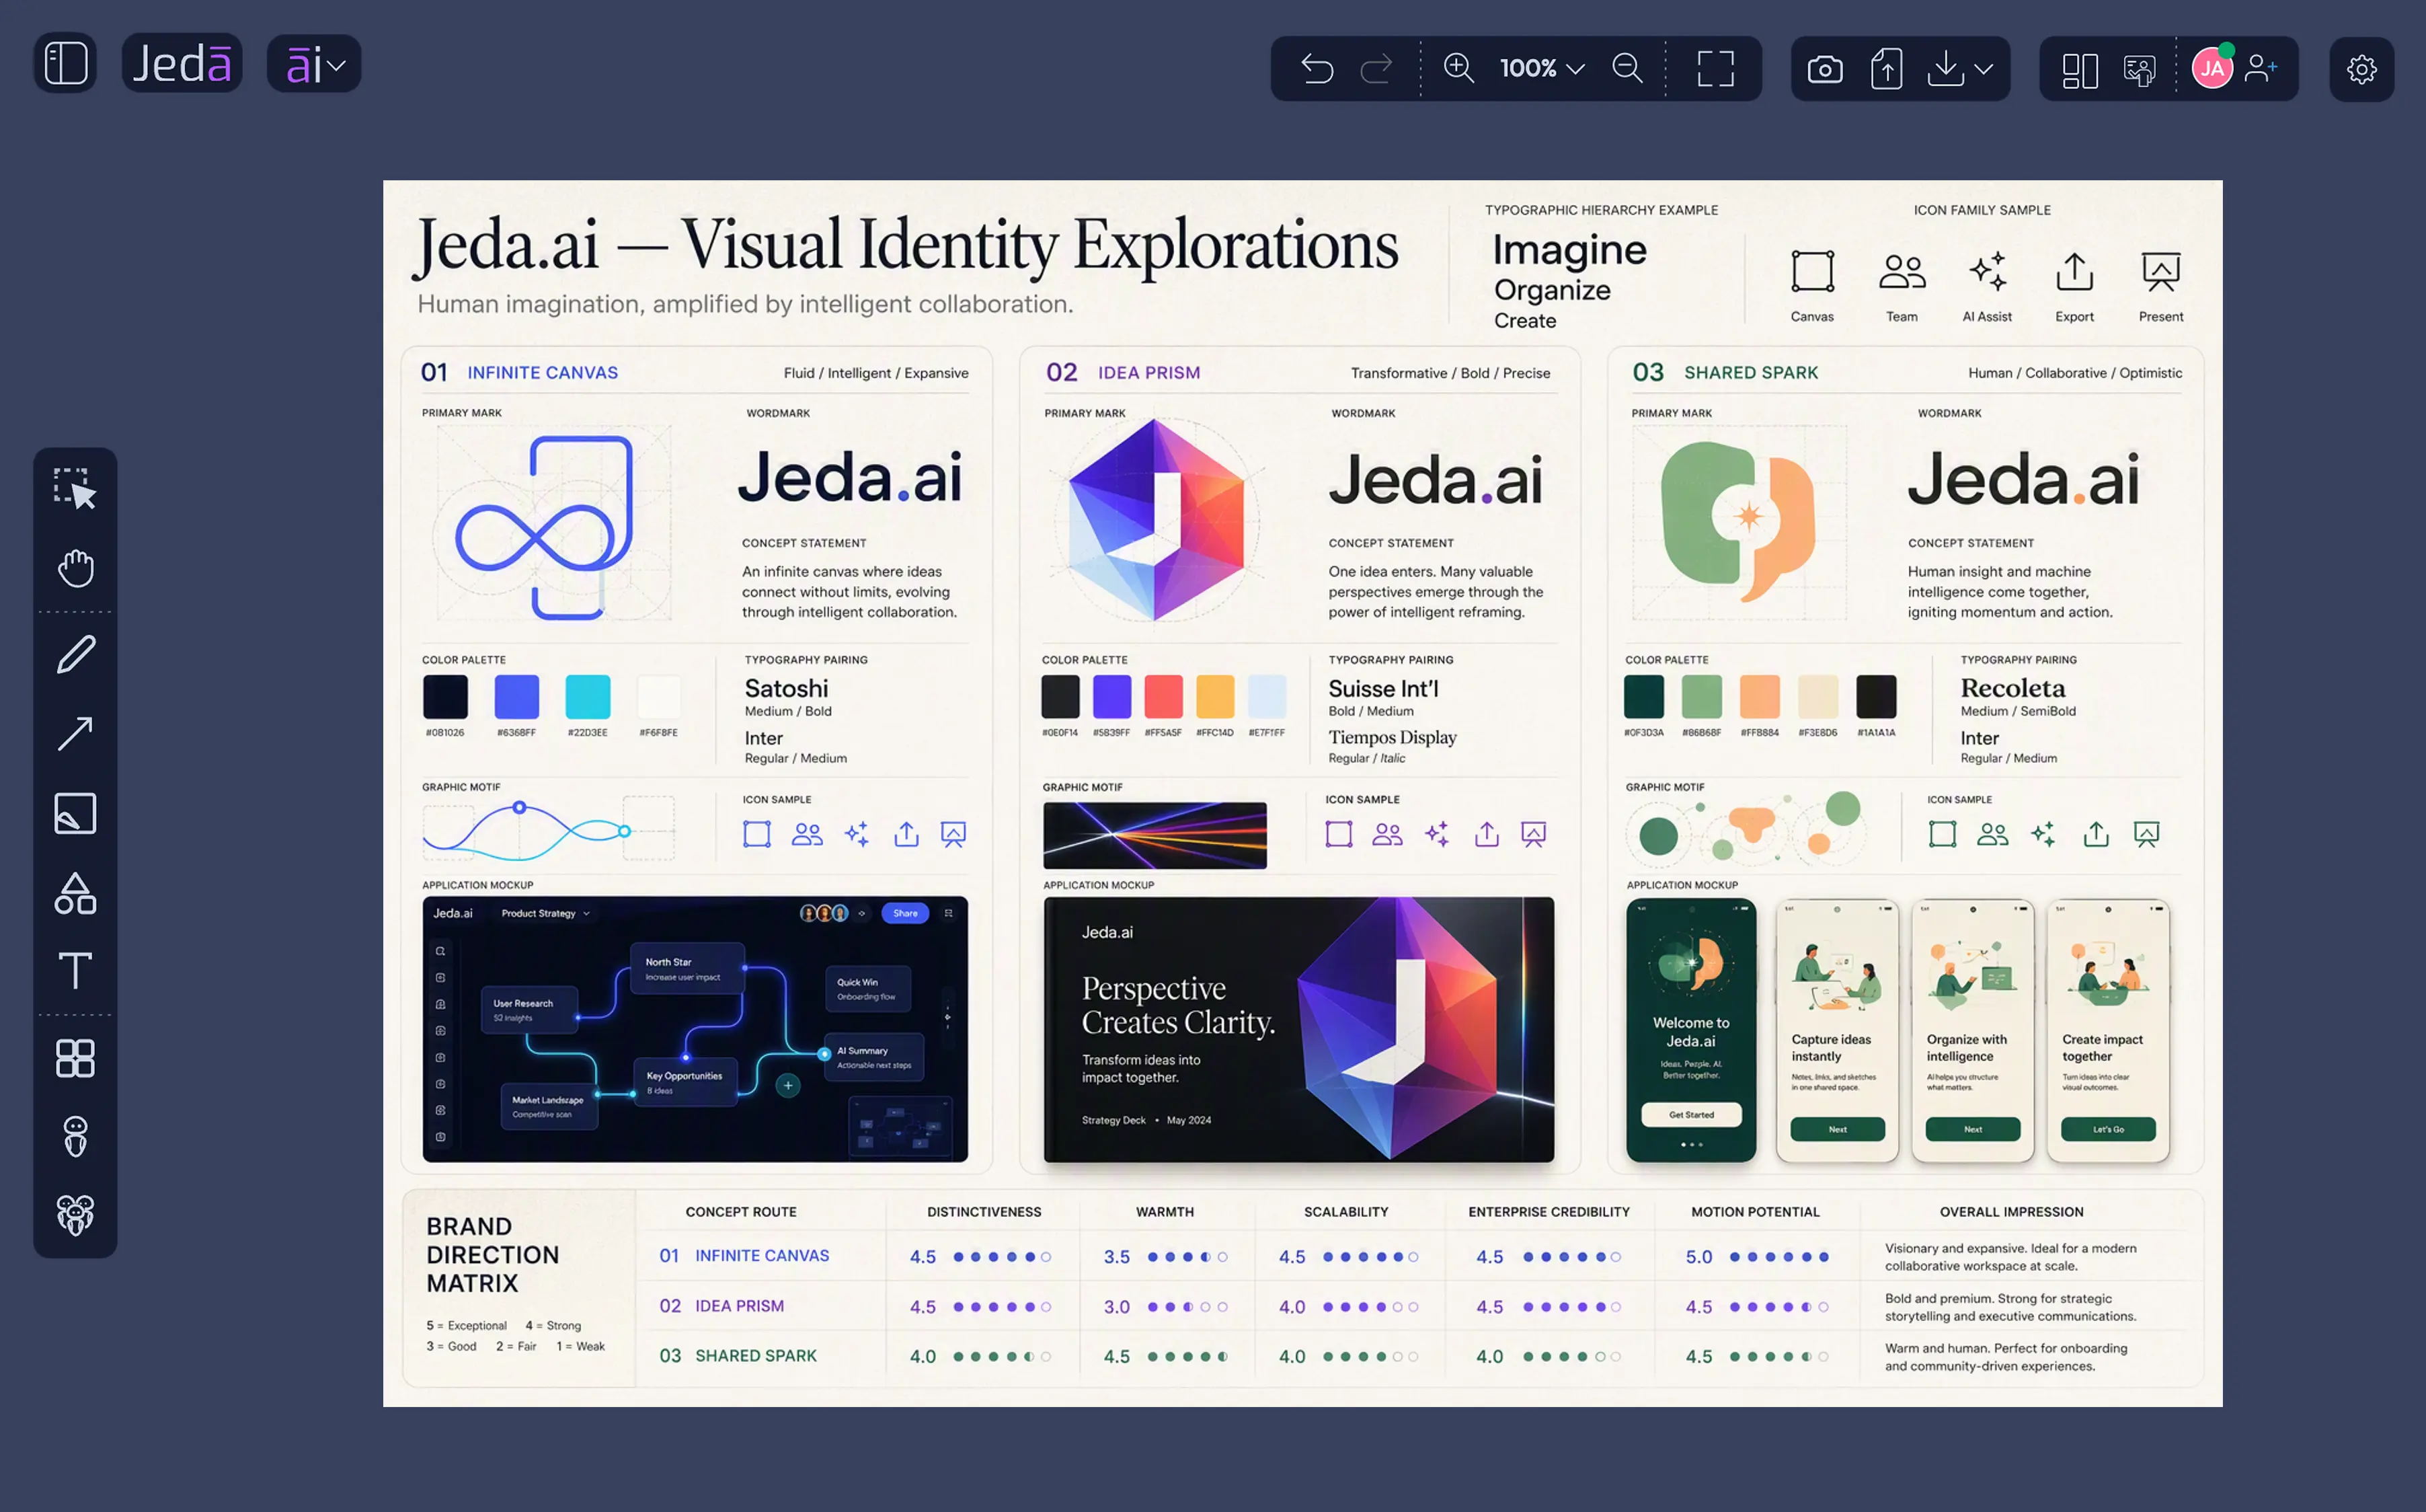Screen dimensions: 2426x1512
Task: Click the Share button in mockup
Action: [x=906, y=913]
